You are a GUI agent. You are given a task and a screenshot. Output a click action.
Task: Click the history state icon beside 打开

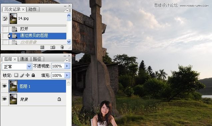coord(14,29)
